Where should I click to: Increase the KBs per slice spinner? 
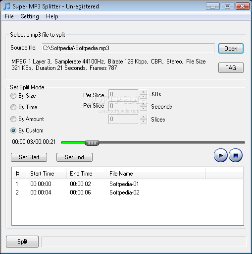click(143, 92)
